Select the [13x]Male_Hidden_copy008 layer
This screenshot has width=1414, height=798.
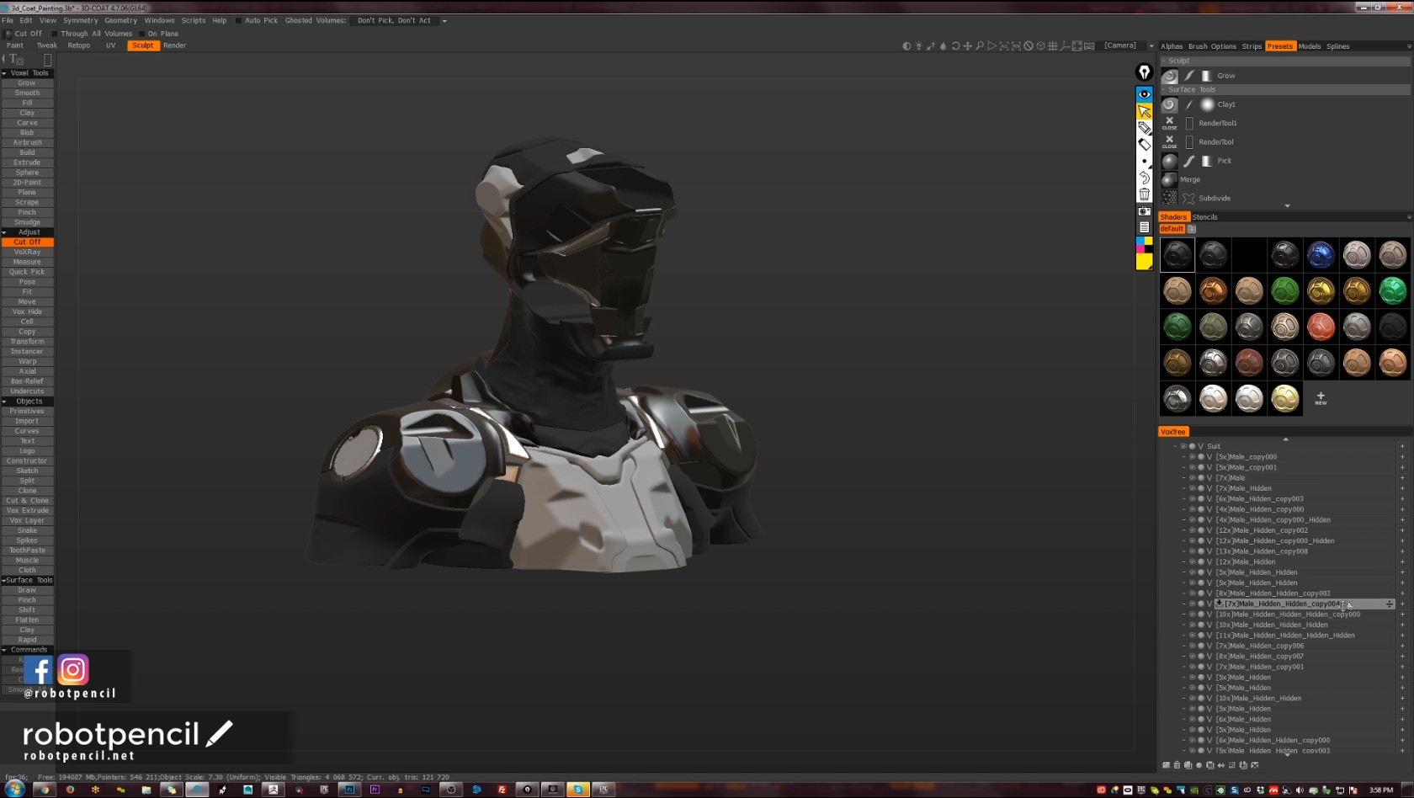click(1261, 551)
